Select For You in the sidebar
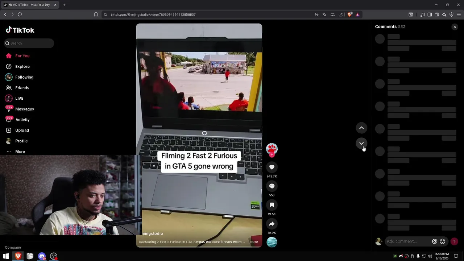Screen dimensions: 464x261 point(22,56)
